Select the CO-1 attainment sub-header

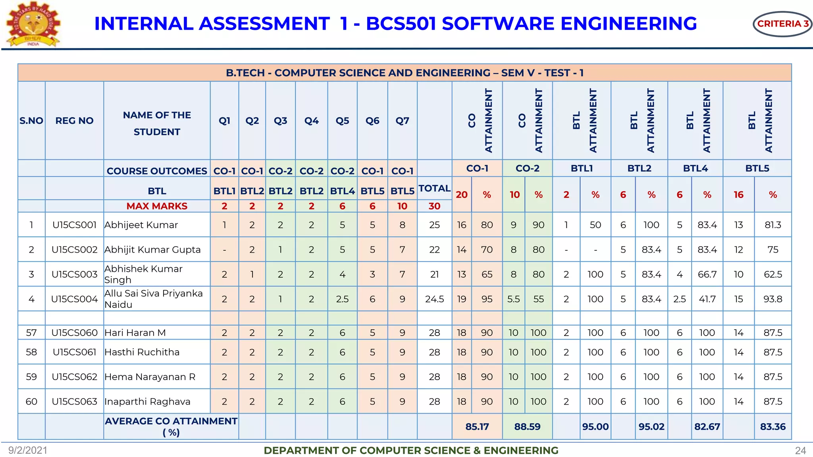pos(477,168)
